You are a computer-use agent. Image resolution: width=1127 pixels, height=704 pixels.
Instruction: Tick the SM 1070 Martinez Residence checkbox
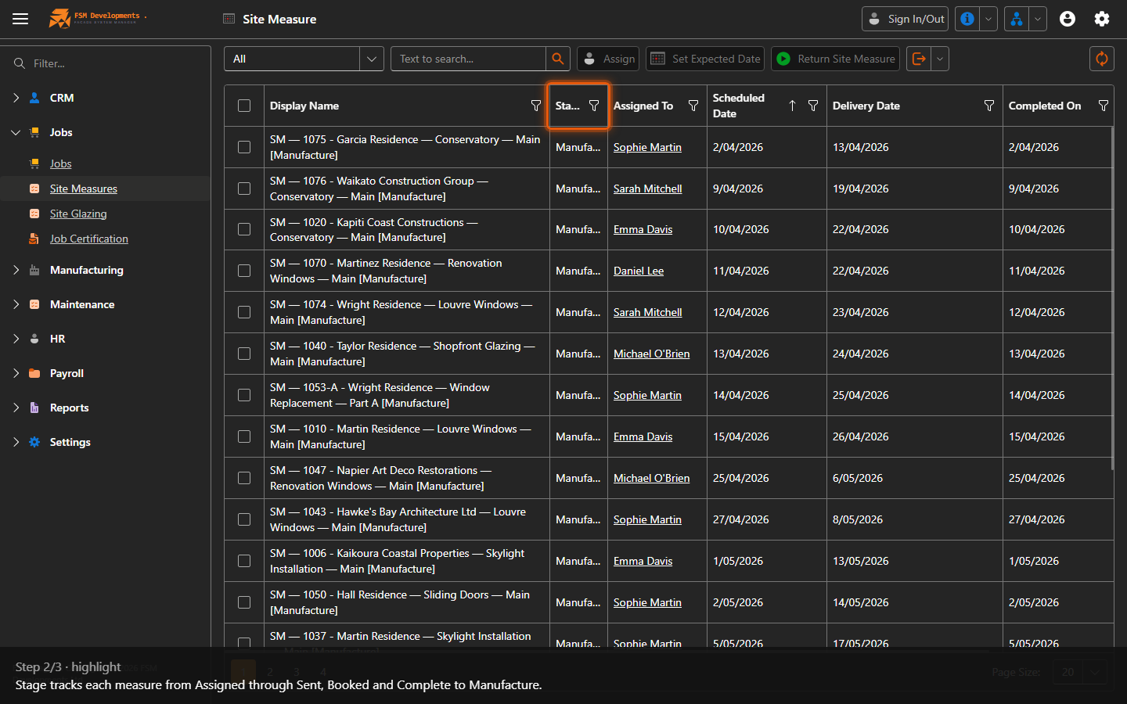click(244, 271)
